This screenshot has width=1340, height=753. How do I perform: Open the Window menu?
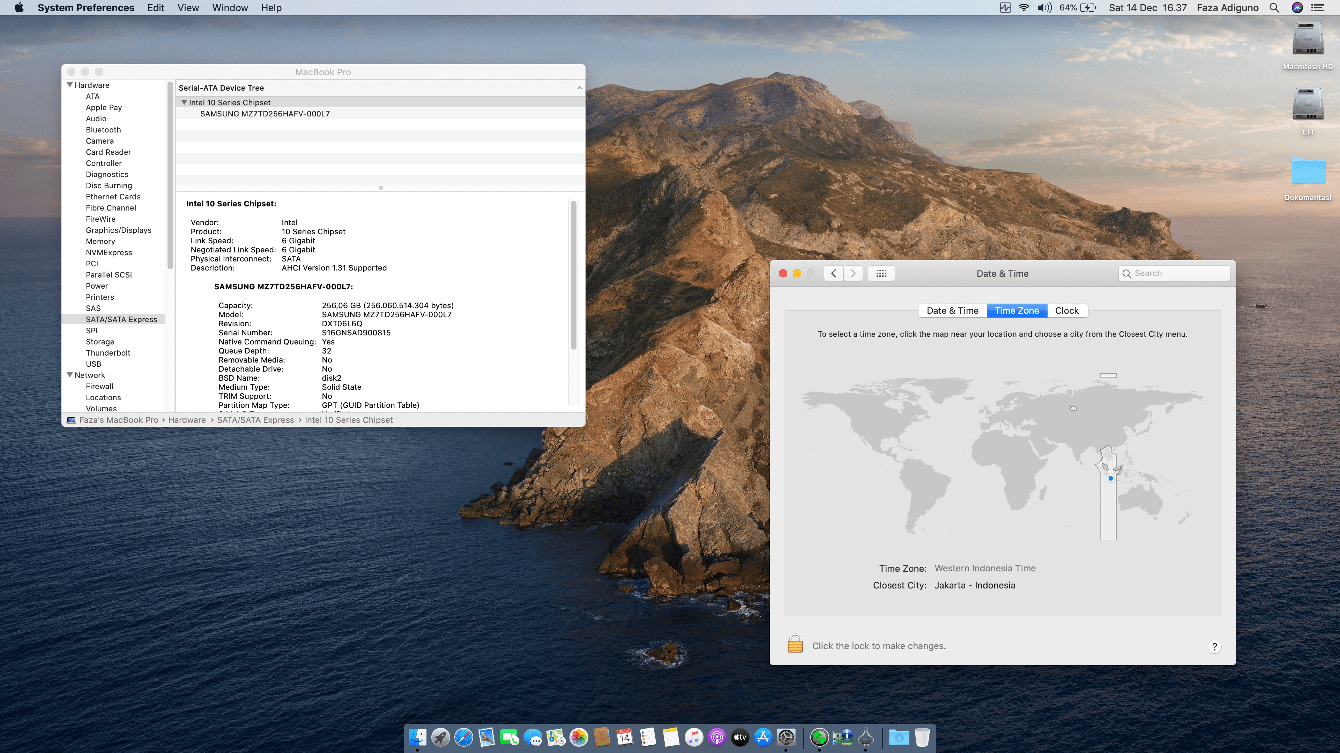click(x=229, y=8)
